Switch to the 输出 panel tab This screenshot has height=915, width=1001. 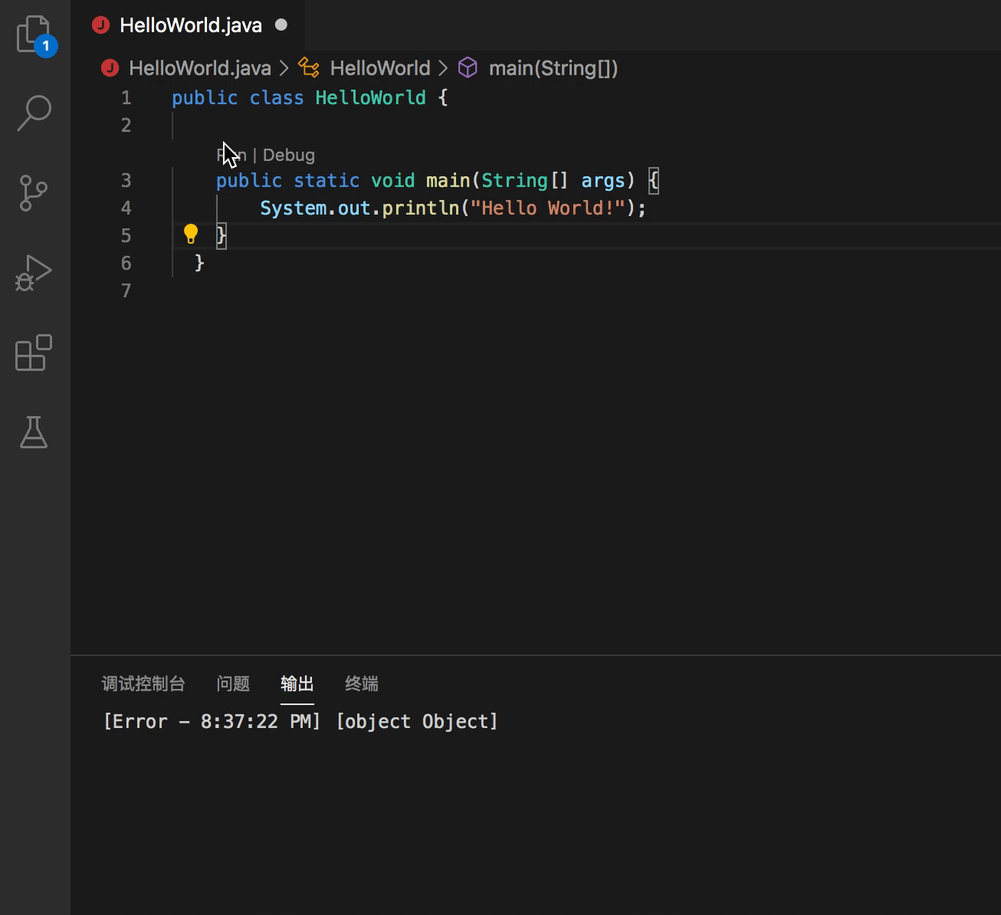(x=297, y=684)
